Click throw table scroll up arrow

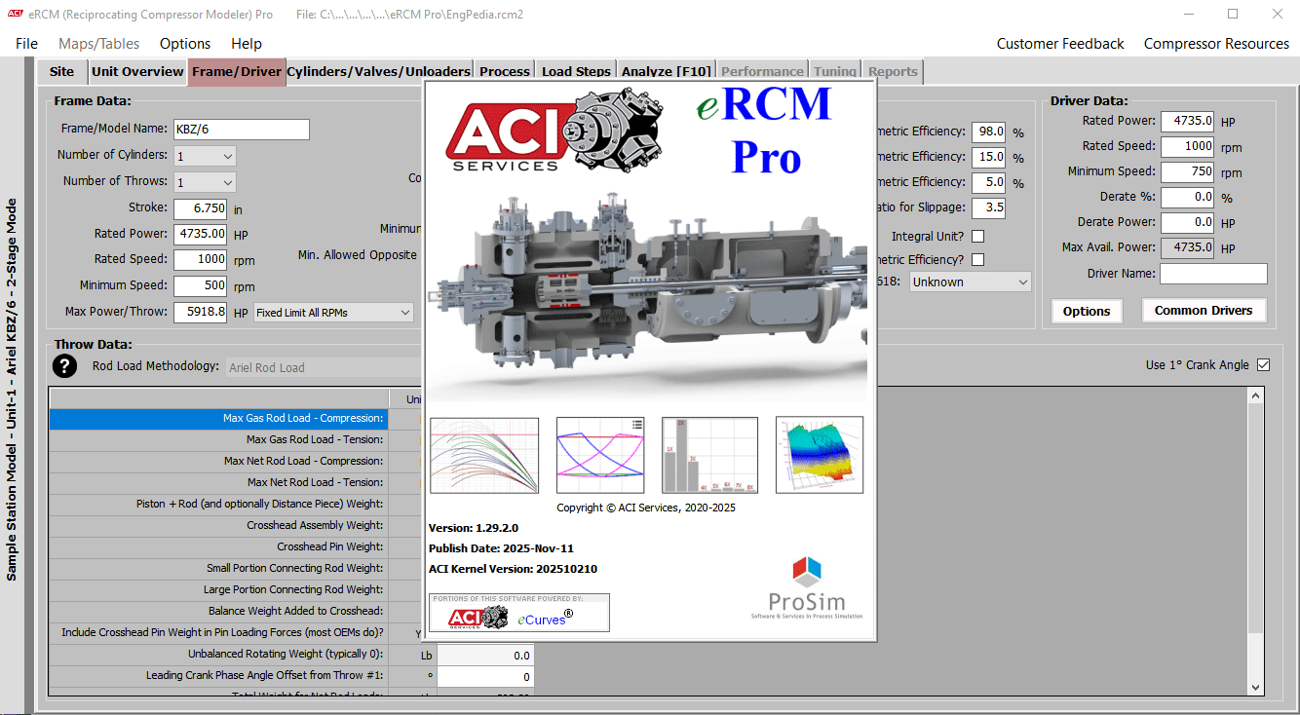coord(1256,396)
